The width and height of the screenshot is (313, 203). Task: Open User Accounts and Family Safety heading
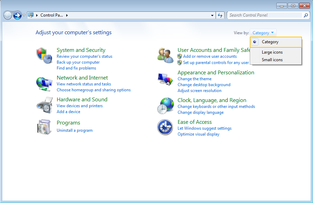coord(214,50)
